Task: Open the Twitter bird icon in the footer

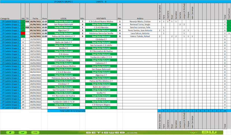Action: point(23,132)
